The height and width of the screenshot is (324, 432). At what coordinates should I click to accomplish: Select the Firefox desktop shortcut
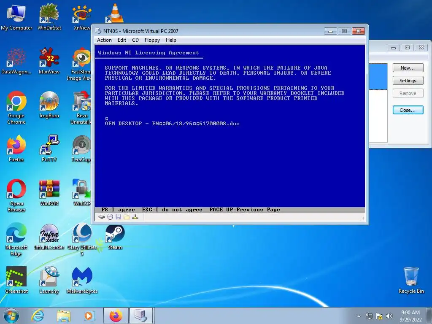coord(16,149)
